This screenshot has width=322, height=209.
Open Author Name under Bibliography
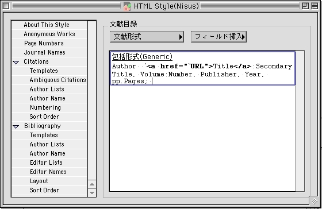tap(49, 153)
